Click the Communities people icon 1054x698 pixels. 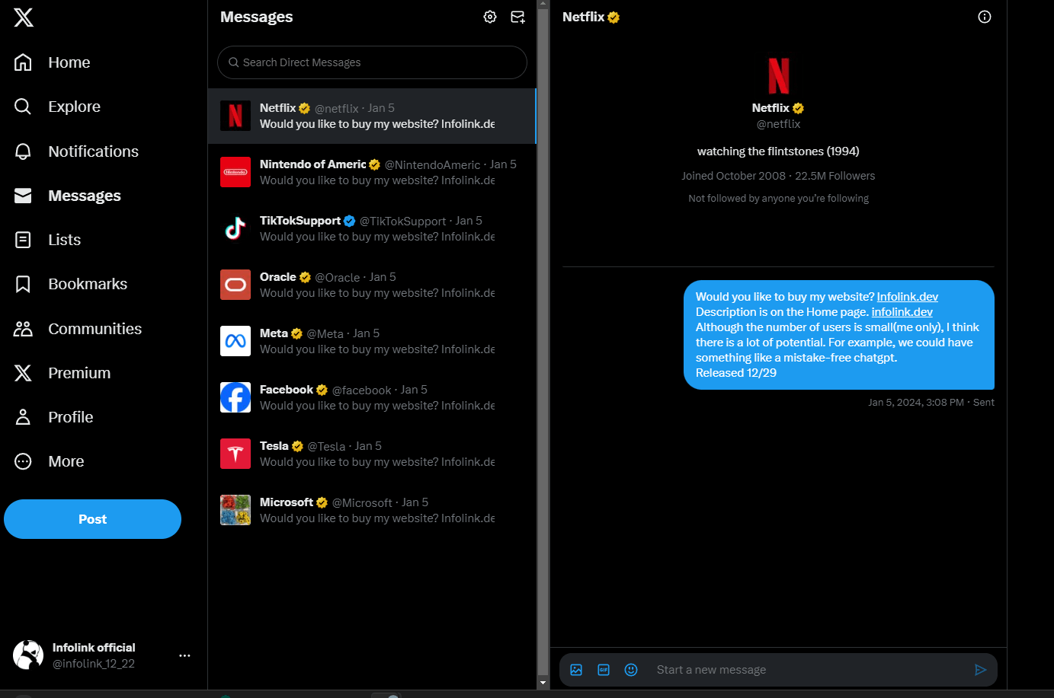coord(23,329)
